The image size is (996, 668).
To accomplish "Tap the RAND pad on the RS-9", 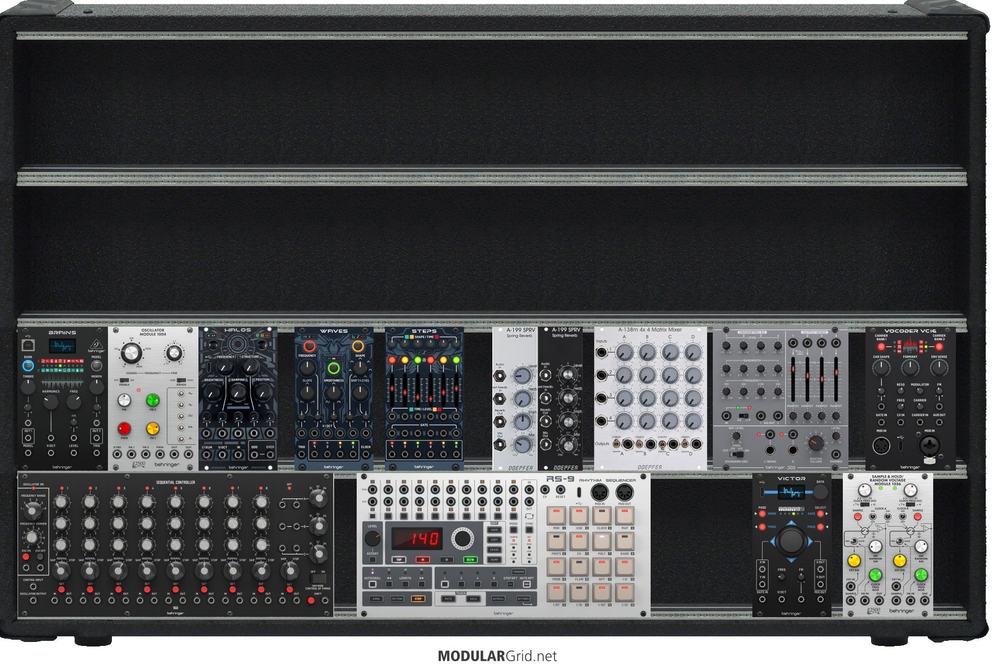I will click(x=624, y=541).
